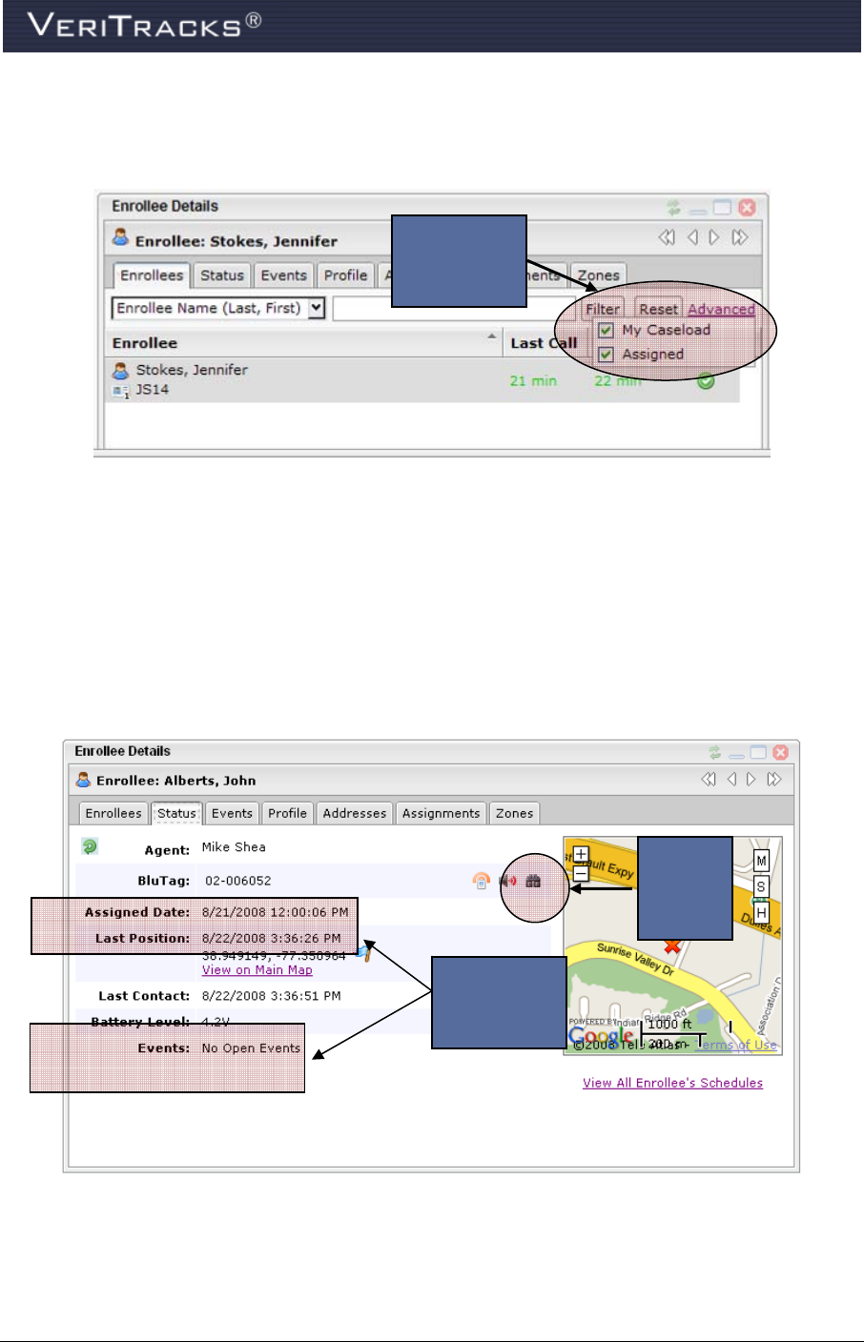Select Status tab in Alberts, John window
Screen dimensions: 864x1342
click(176, 813)
